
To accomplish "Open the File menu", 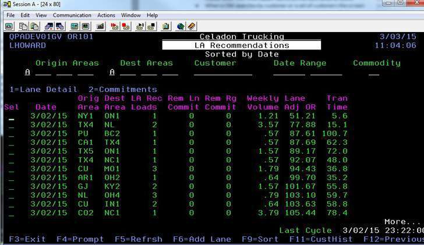I will point(10,15).
